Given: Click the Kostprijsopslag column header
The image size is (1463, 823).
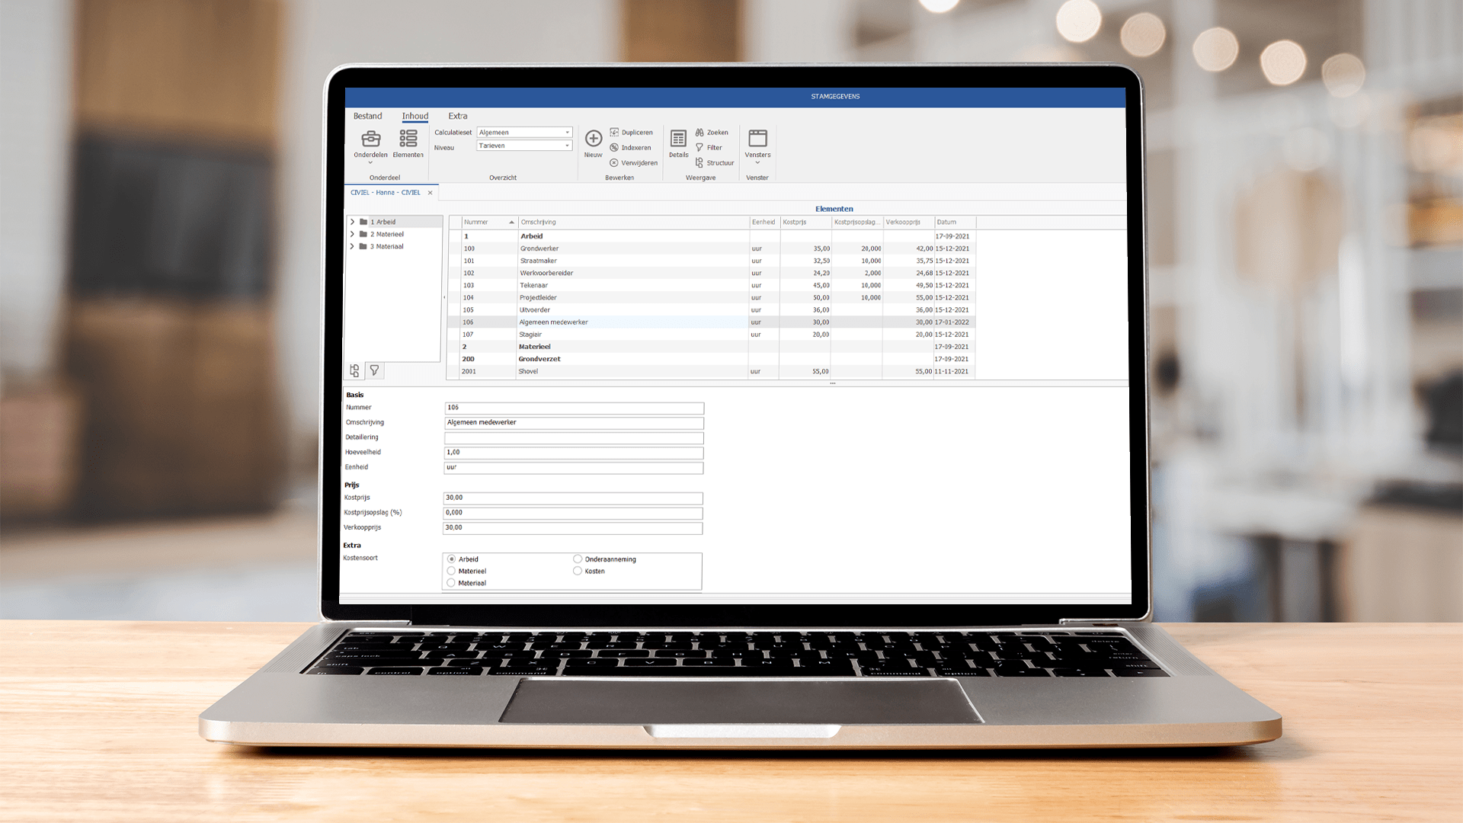Looking at the screenshot, I should (857, 223).
